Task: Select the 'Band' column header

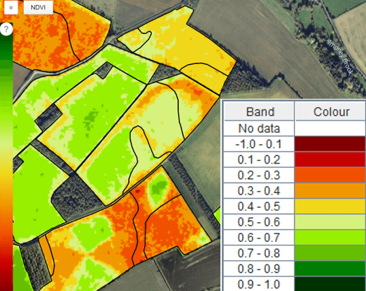Action: [259, 112]
